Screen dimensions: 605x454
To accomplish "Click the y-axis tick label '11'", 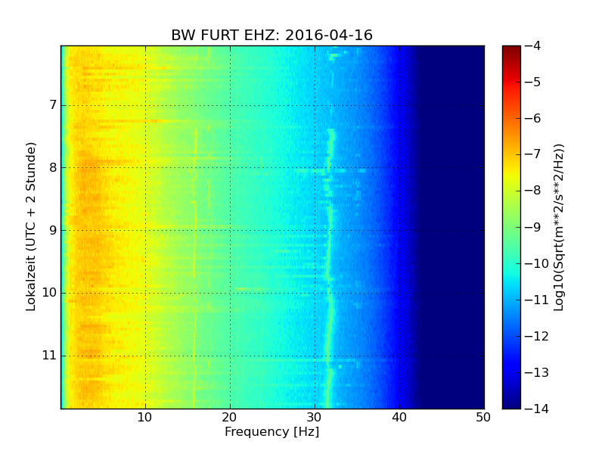I will (x=49, y=356).
